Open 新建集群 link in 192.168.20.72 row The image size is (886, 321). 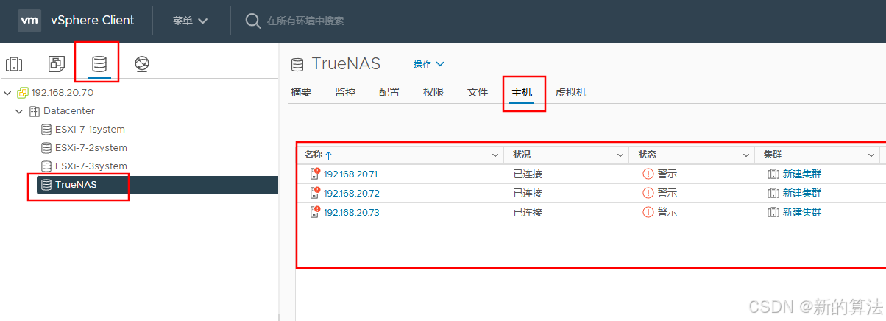802,193
